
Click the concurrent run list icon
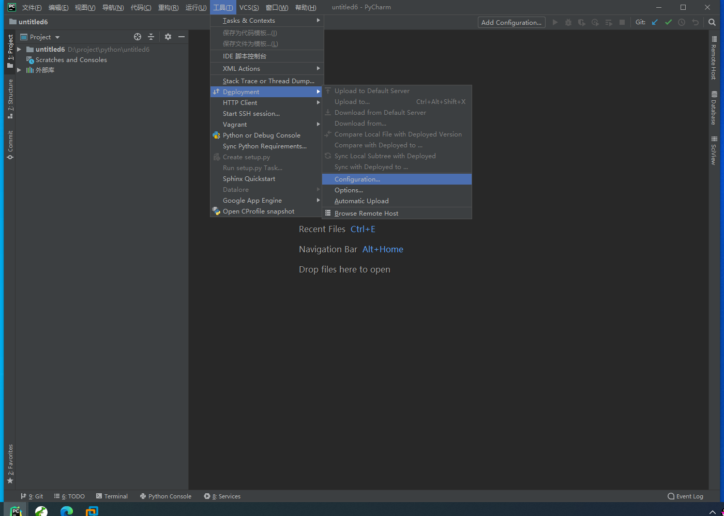609,22
